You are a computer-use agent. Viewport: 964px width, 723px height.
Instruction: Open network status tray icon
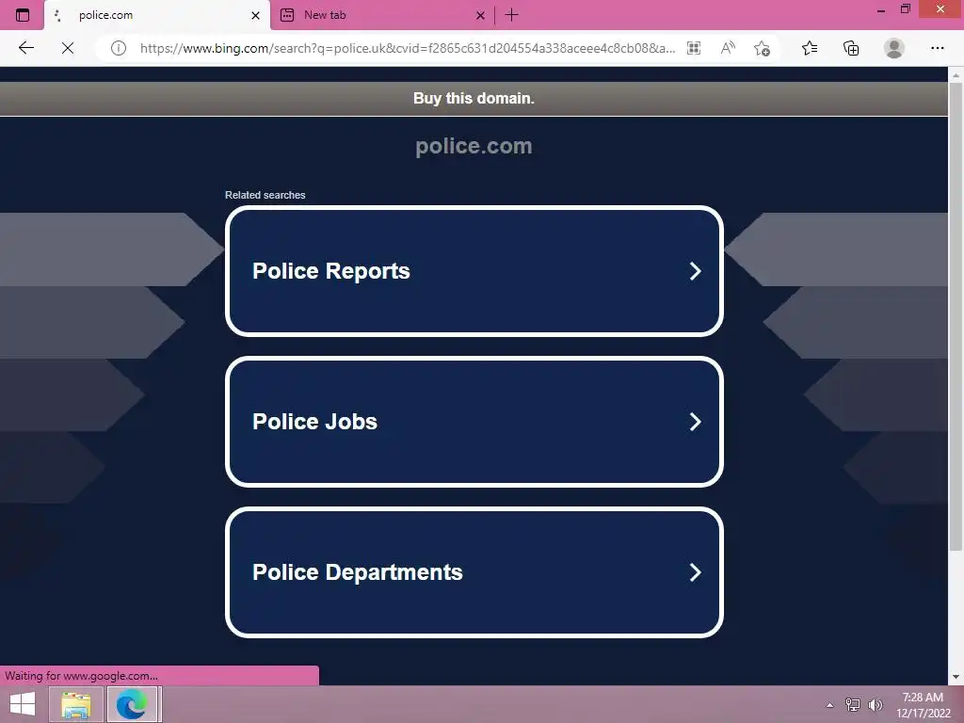coord(853,705)
